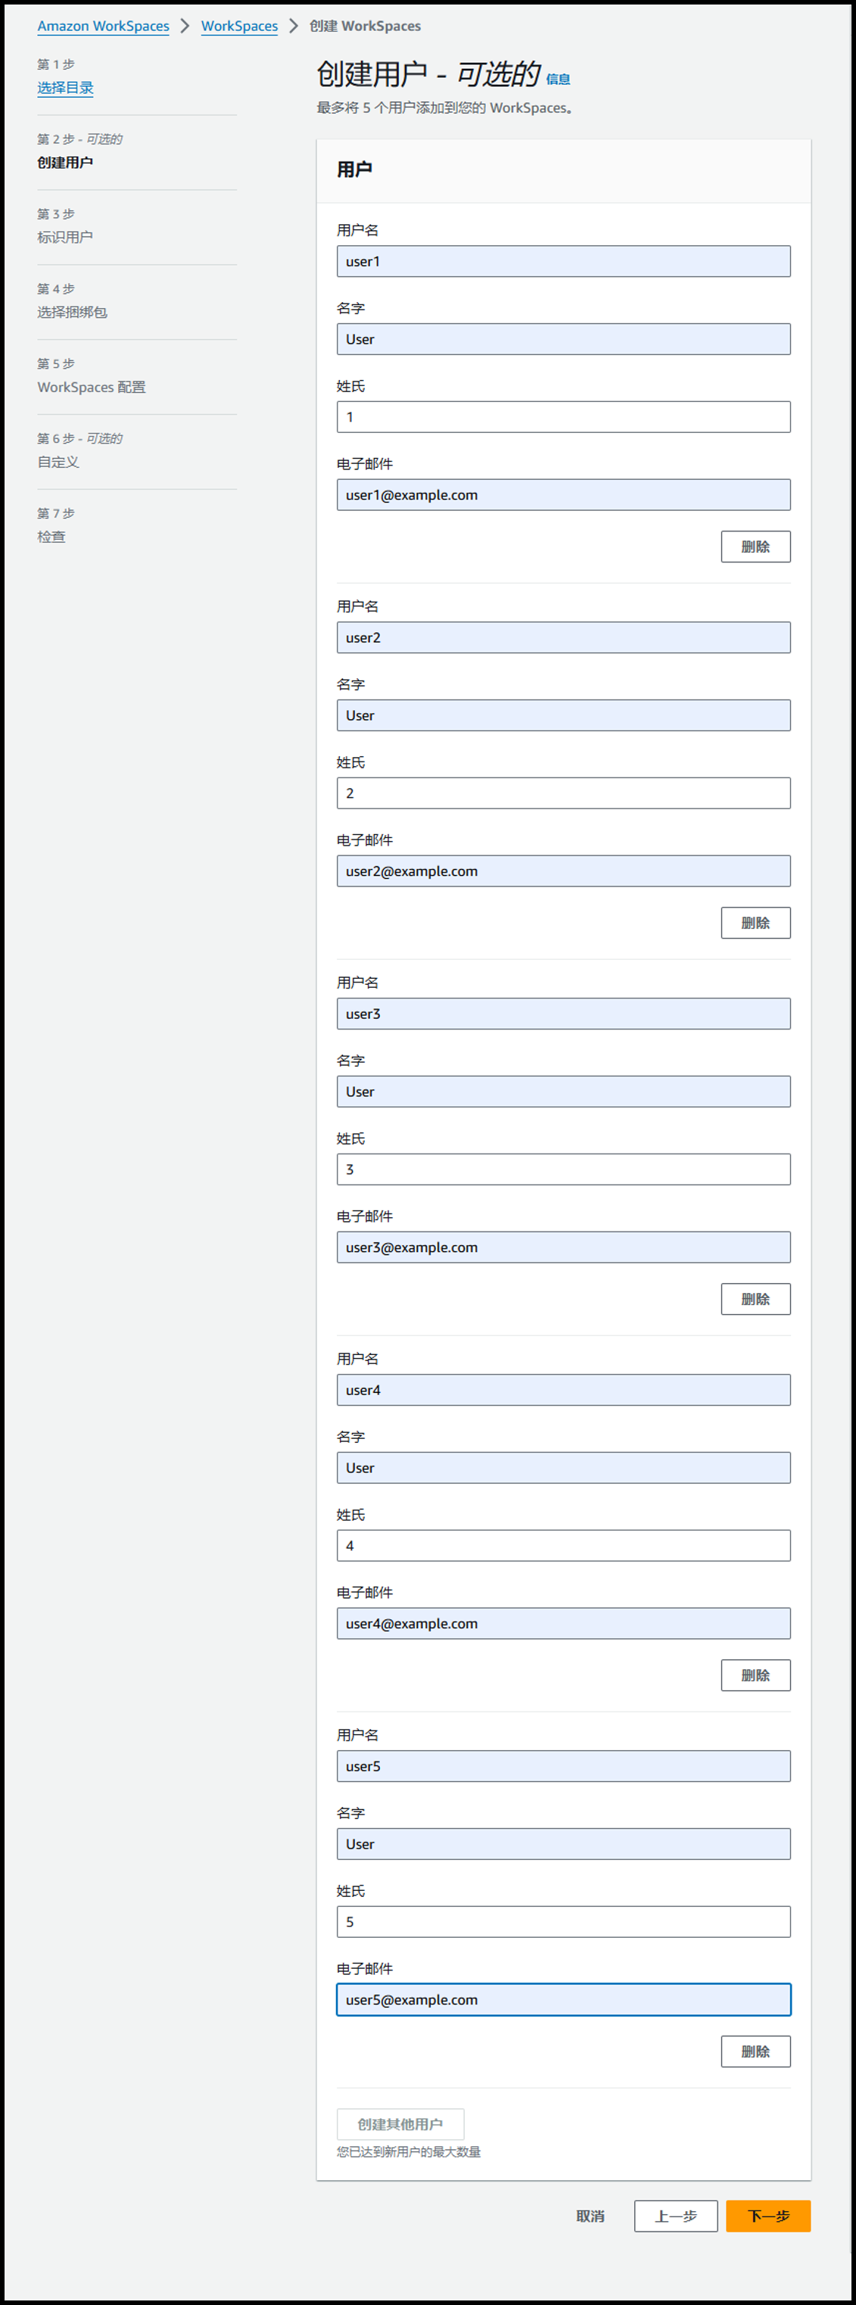Go to the WorkSpaces breadcrumb link

click(x=239, y=26)
